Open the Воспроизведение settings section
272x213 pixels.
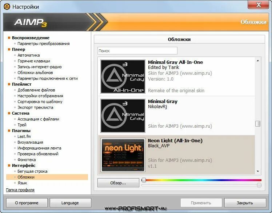pyautogui.click(x=31, y=38)
